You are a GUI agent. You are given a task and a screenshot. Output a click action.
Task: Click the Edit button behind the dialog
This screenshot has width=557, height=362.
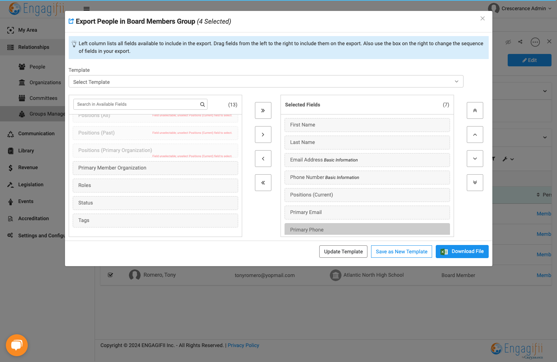[x=529, y=60]
